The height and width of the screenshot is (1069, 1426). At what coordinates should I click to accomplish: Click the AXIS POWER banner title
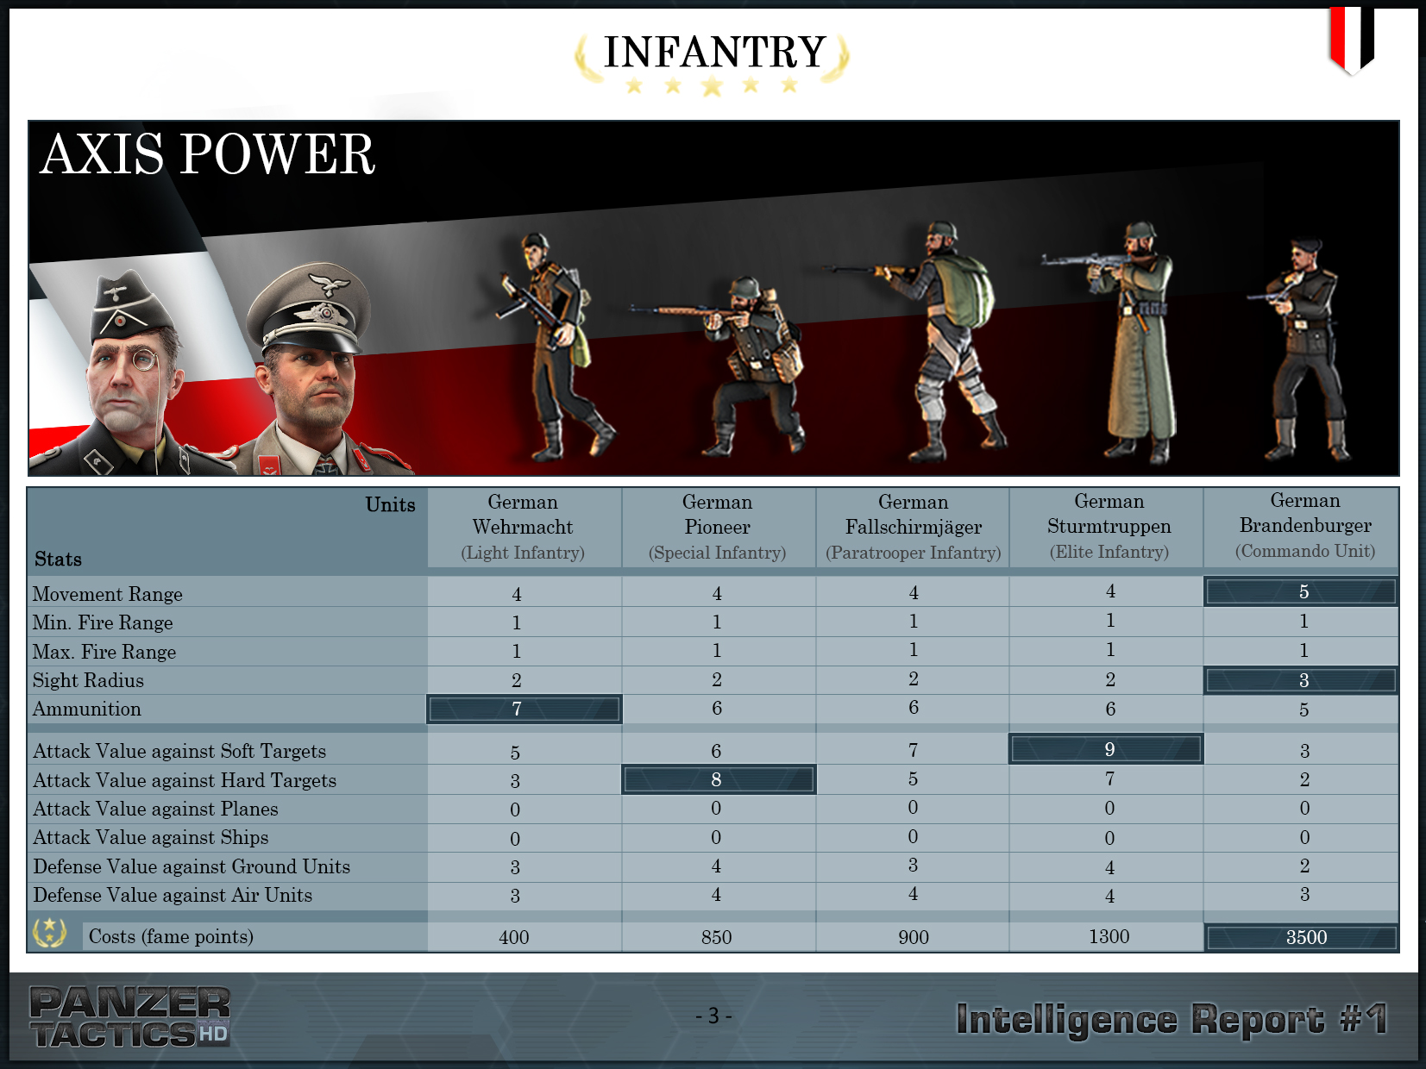coord(208,154)
